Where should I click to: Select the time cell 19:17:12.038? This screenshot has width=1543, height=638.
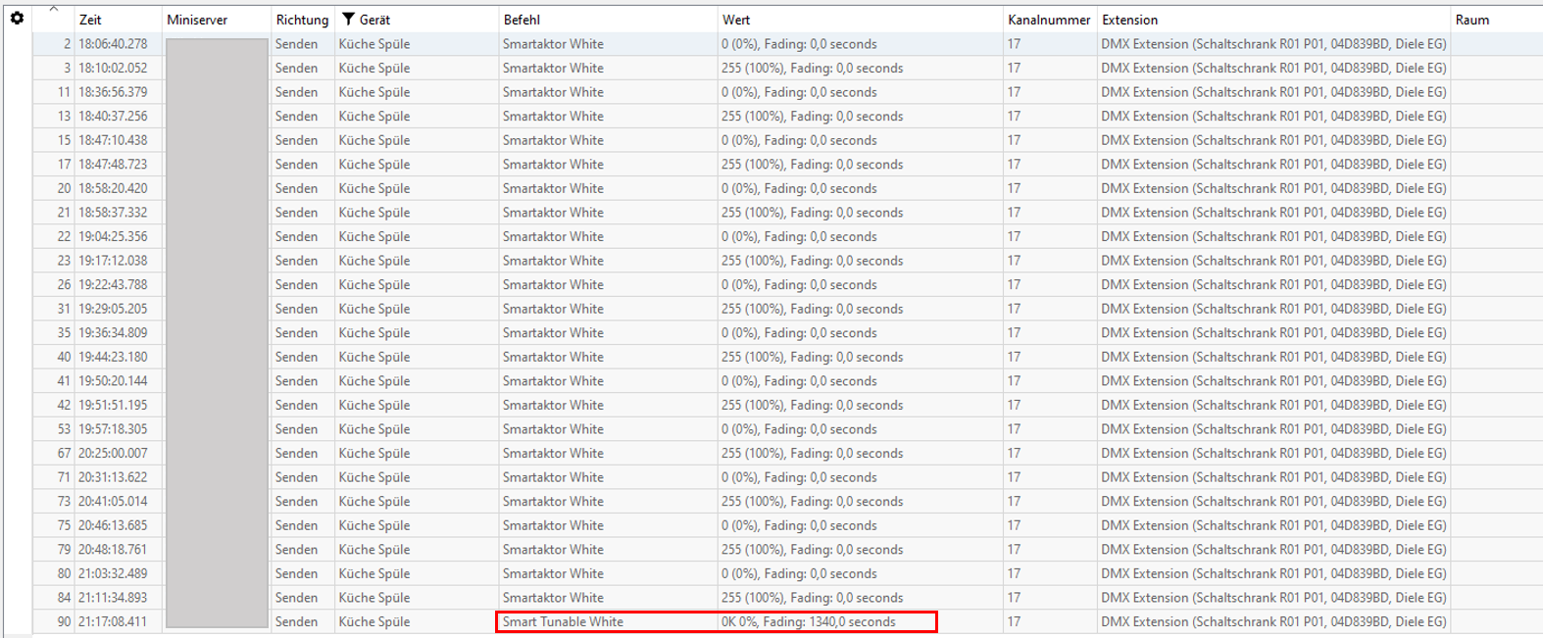[113, 261]
